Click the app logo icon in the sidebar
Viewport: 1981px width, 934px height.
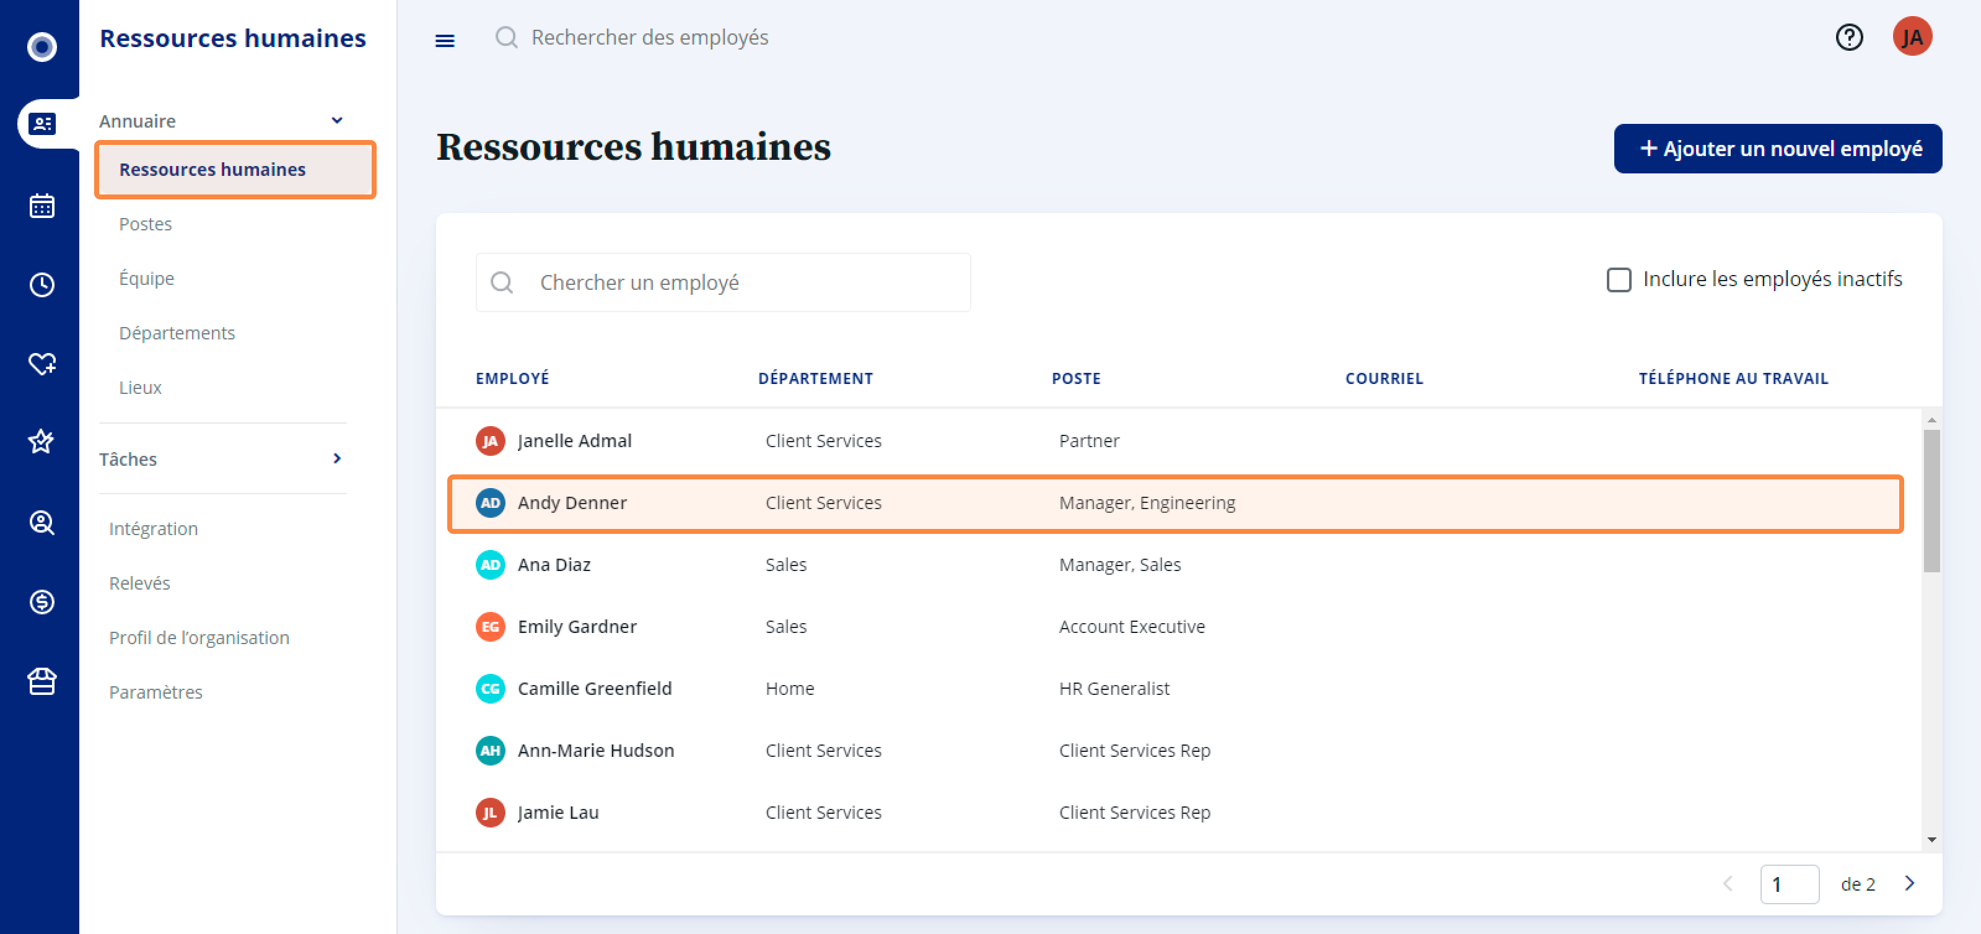pos(42,47)
